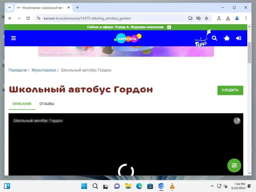Screen dimensions: 256x192
Task: Open Task View on taskbar
Action: (x=106, y=186)
